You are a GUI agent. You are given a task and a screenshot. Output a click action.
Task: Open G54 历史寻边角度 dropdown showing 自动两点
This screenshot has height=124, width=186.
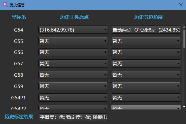coord(146,30)
